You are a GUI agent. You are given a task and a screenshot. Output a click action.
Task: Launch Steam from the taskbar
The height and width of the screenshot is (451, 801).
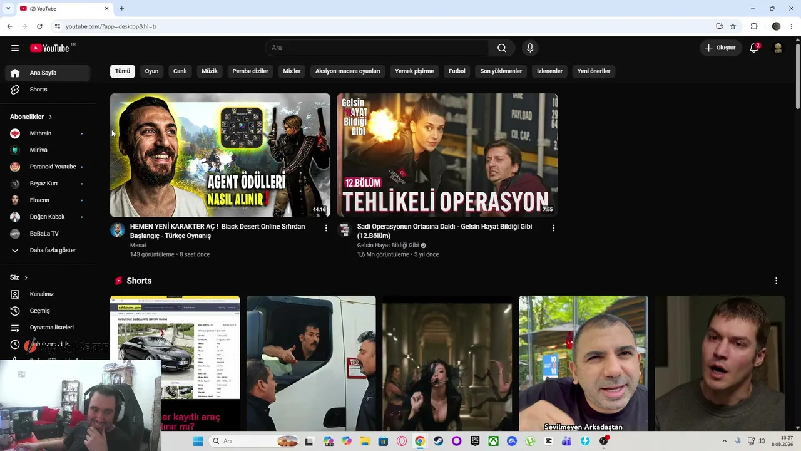tap(438, 441)
